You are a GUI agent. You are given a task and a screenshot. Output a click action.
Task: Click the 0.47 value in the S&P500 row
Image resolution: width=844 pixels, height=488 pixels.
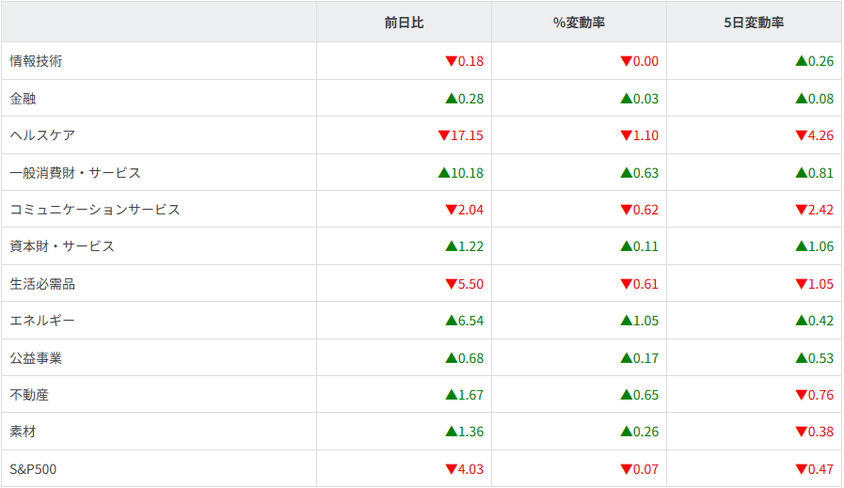click(820, 469)
